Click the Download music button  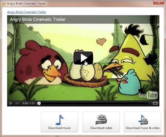pyautogui.click(x=60, y=122)
